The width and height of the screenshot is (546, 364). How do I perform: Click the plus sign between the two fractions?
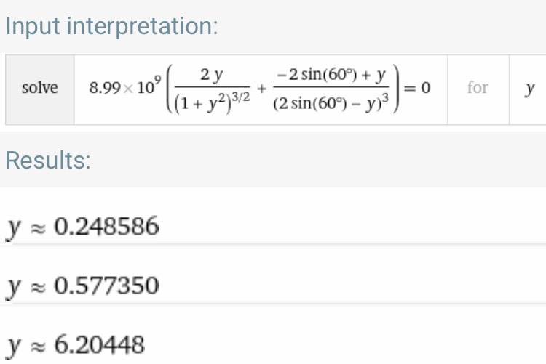tap(260, 89)
